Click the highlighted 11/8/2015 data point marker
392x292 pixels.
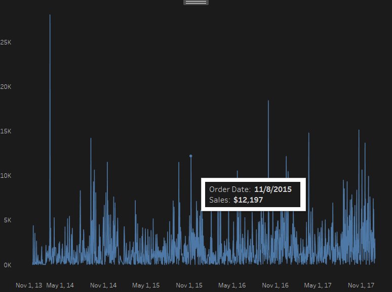[191, 156]
